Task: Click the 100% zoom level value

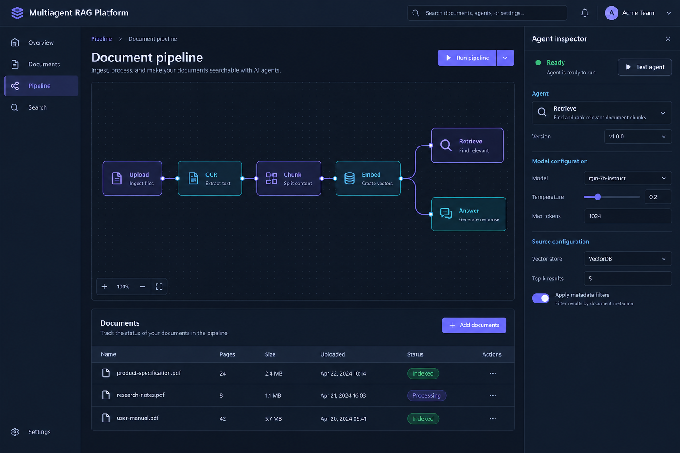Action: click(x=123, y=287)
